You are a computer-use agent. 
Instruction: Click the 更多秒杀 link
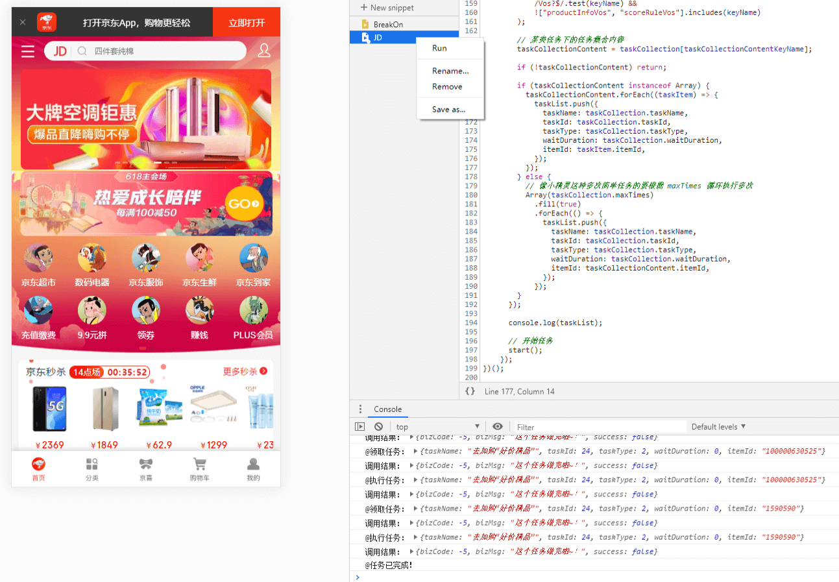tap(245, 371)
